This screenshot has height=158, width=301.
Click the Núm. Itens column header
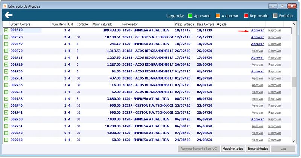[x=59, y=24]
